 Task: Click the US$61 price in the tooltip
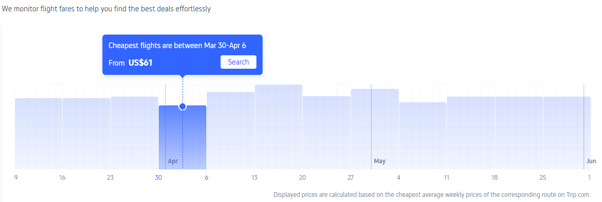[x=141, y=63]
